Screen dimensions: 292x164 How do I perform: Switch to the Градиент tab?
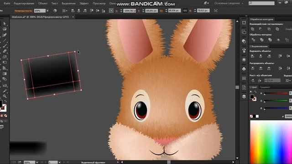click(x=265, y=87)
